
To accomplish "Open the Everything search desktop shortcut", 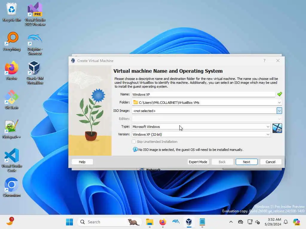I will point(12,41).
